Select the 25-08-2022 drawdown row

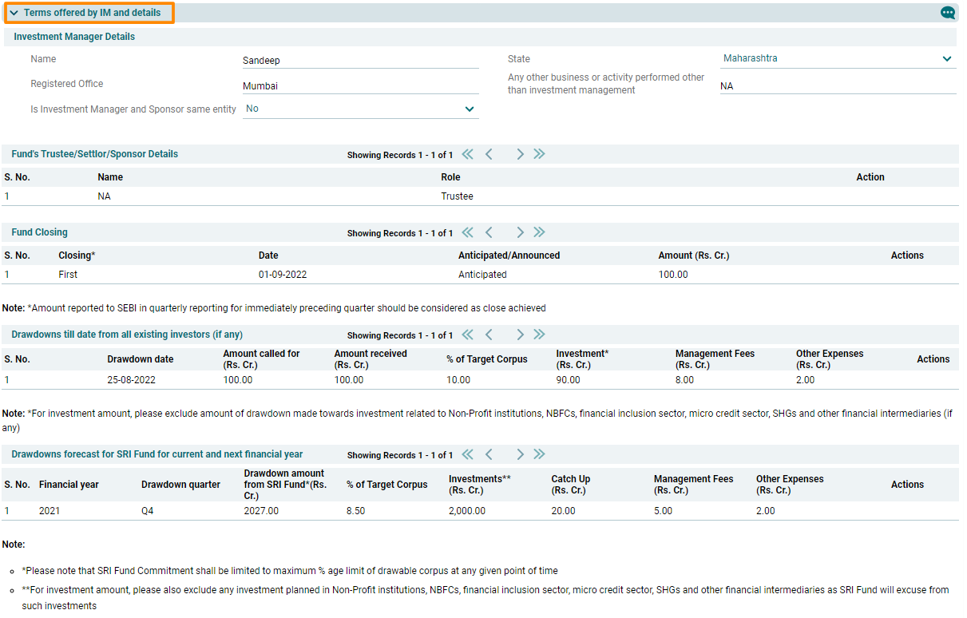479,380
